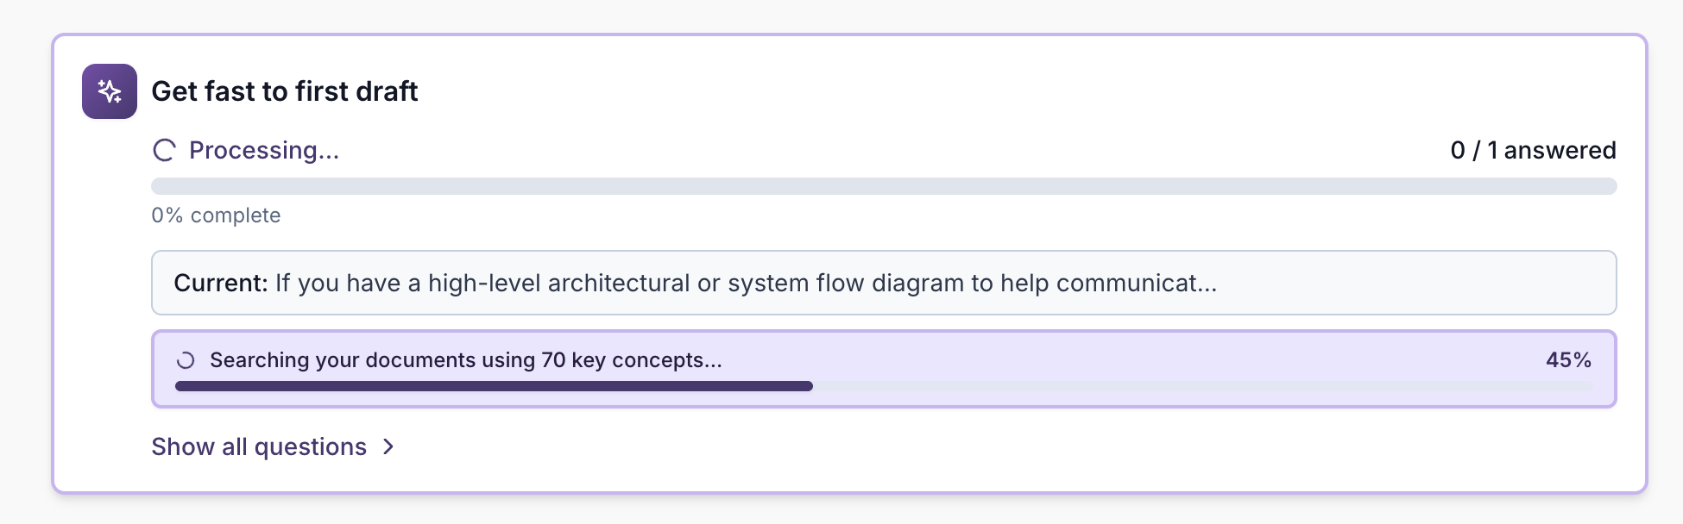
Task: Click the Searching your documents status text
Action: click(x=466, y=360)
